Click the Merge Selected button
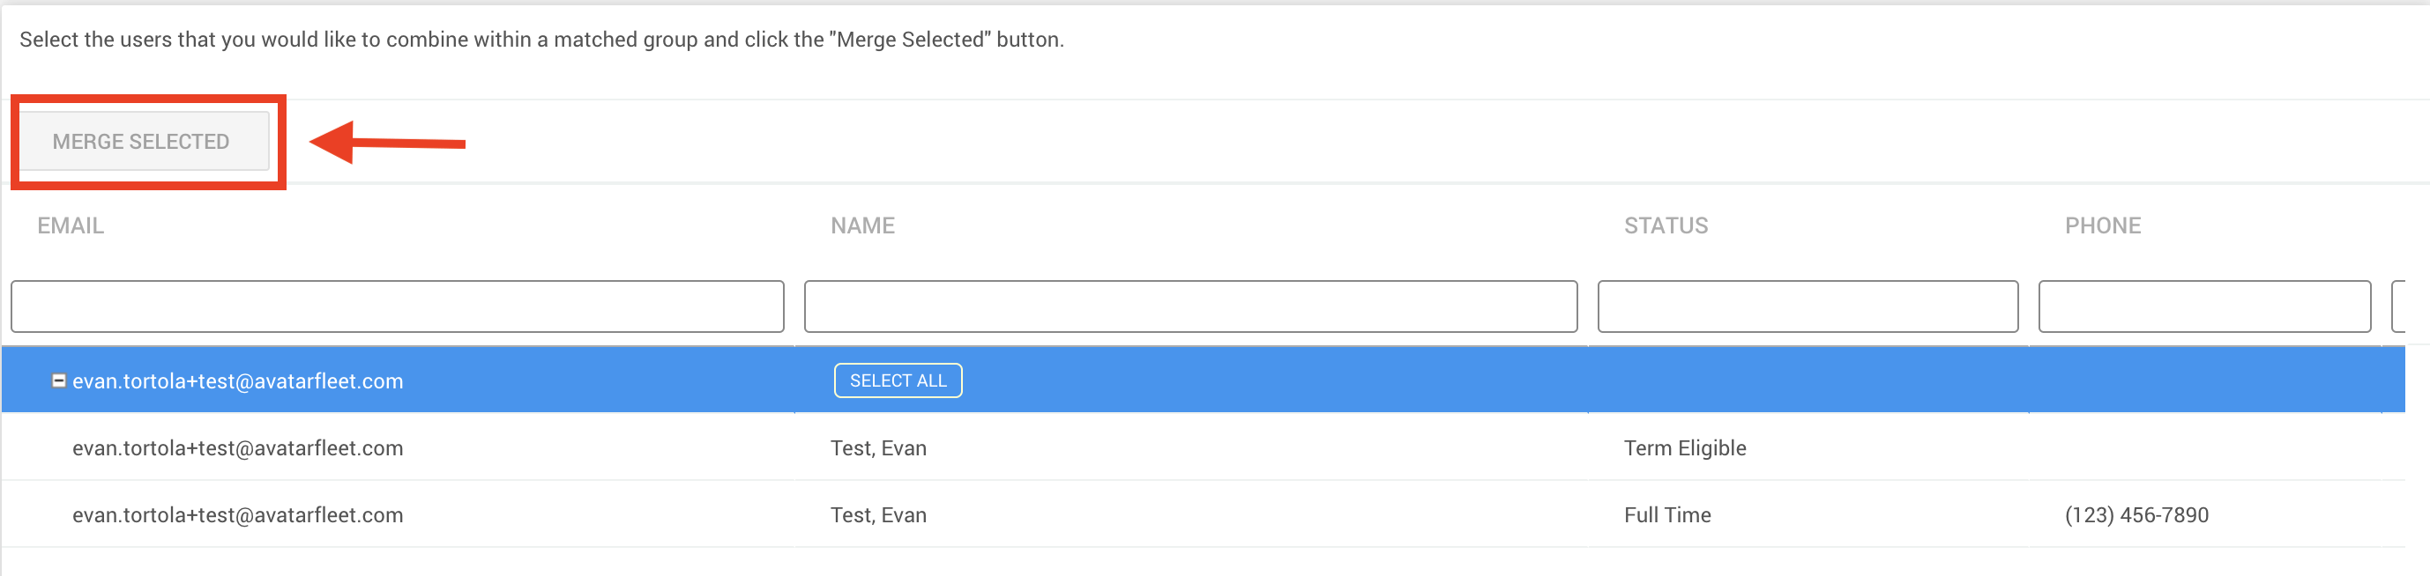 click(x=141, y=142)
